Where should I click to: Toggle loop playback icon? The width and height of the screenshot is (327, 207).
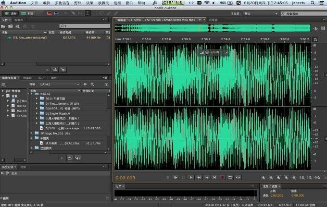[230, 178]
